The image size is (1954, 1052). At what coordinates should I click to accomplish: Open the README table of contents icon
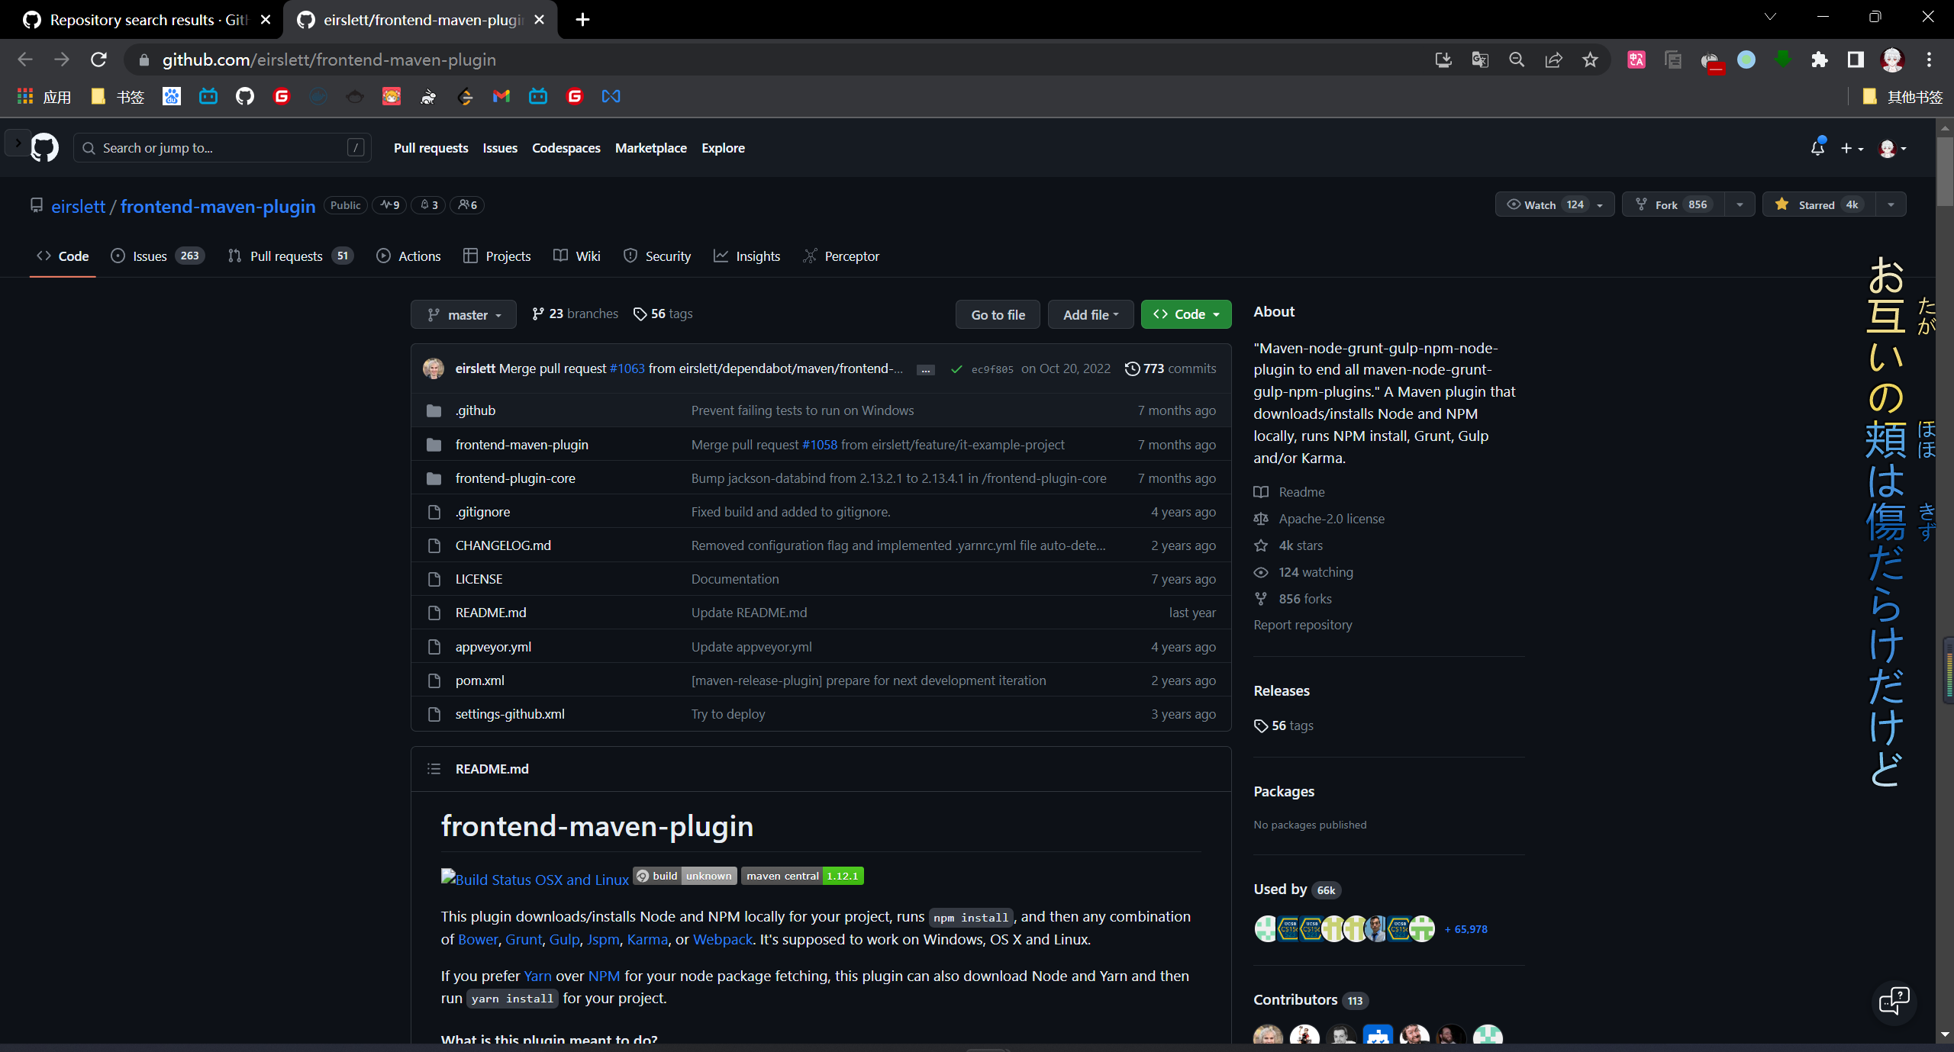coord(434,769)
